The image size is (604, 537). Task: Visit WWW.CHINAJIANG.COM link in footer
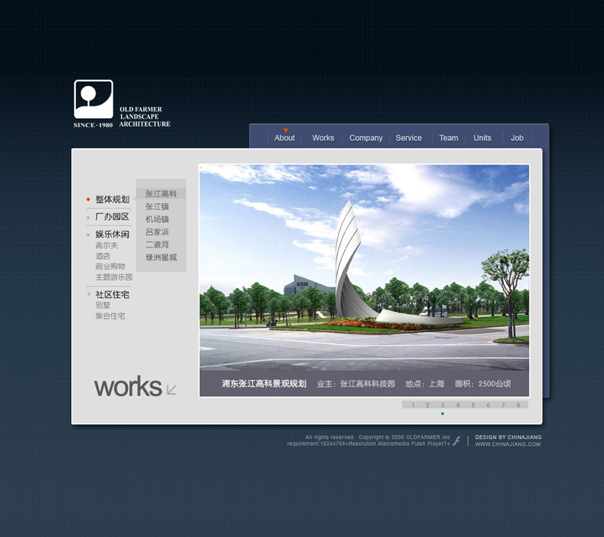click(x=508, y=444)
